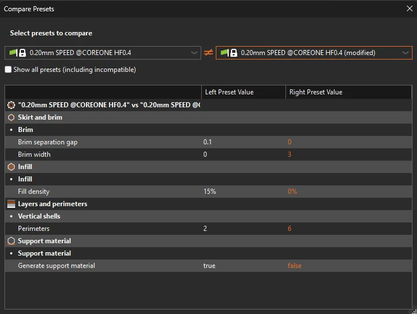Open the left preset dropdown arrow
This screenshot has width=417, height=314.
tap(194, 53)
